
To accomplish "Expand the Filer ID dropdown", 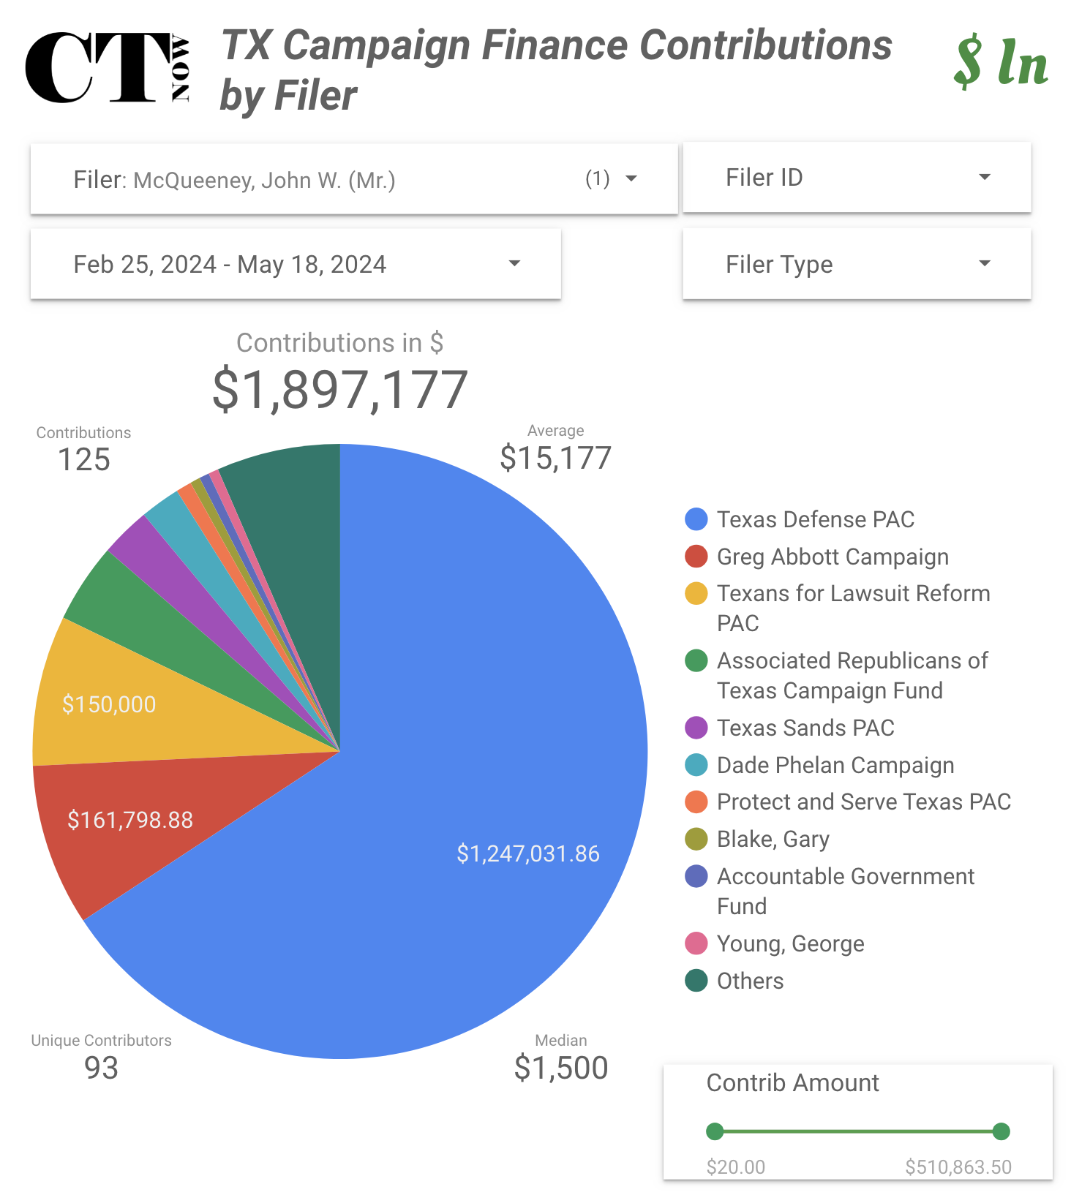I will point(857,178).
